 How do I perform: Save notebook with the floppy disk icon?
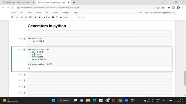click(x=12, y=17)
